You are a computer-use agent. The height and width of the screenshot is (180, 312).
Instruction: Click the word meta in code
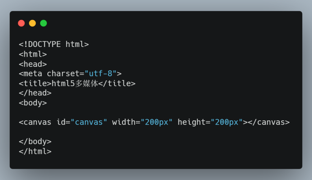(x=33, y=74)
